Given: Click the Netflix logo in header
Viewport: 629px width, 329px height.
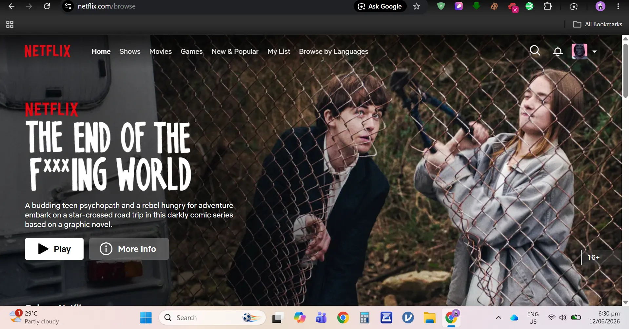Looking at the screenshot, I should 48,51.
